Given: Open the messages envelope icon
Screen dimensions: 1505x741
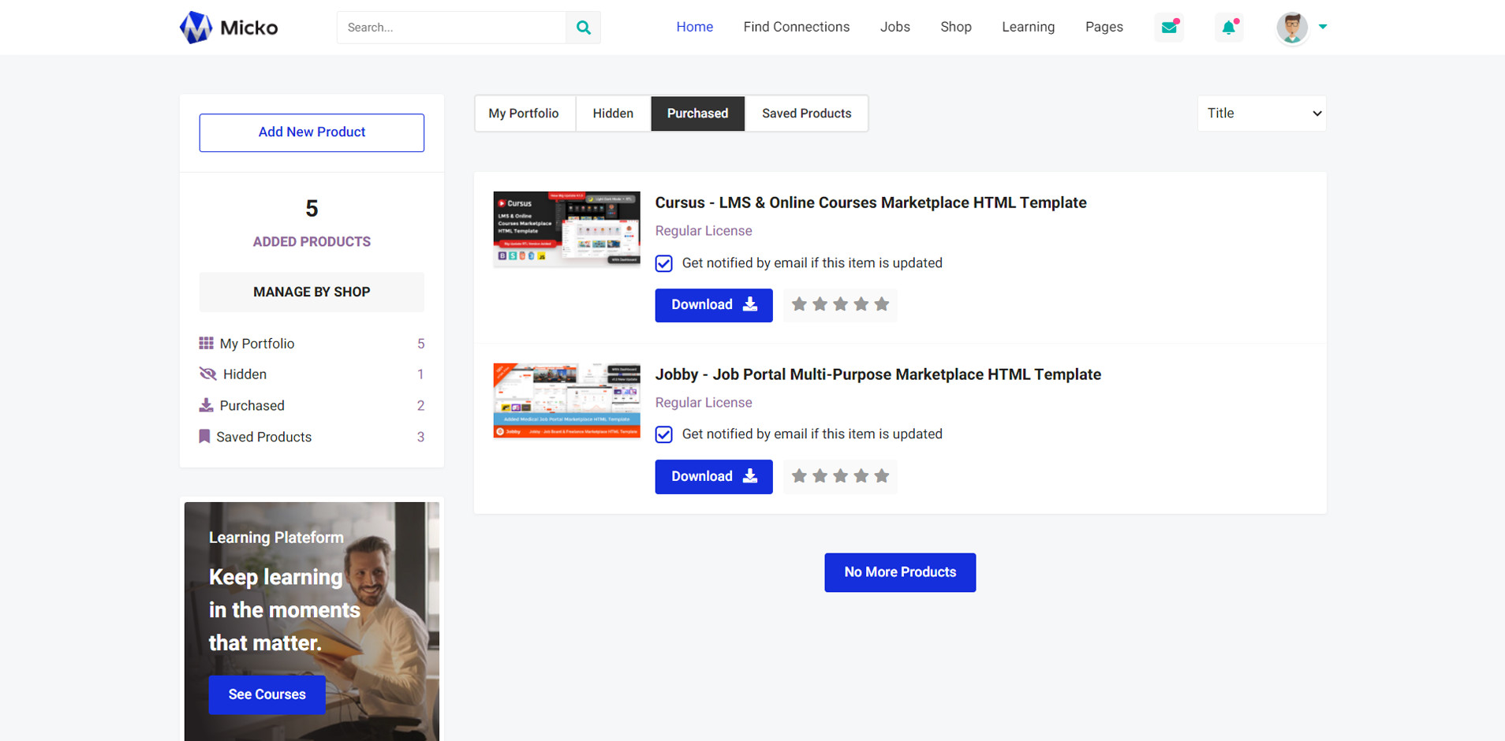Looking at the screenshot, I should pyautogui.click(x=1169, y=28).
